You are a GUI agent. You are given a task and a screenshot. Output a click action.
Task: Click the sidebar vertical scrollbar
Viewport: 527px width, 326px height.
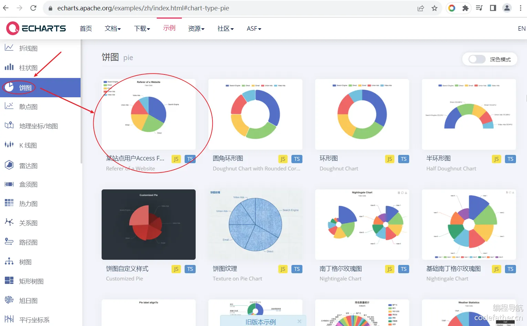(x=81, y=101)
